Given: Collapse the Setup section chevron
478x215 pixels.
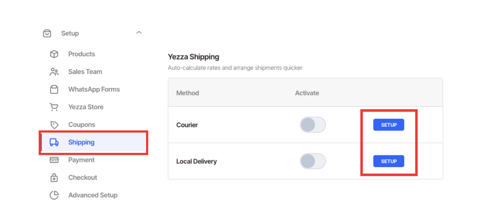Looking at the screenshot, I should [139, 33].
